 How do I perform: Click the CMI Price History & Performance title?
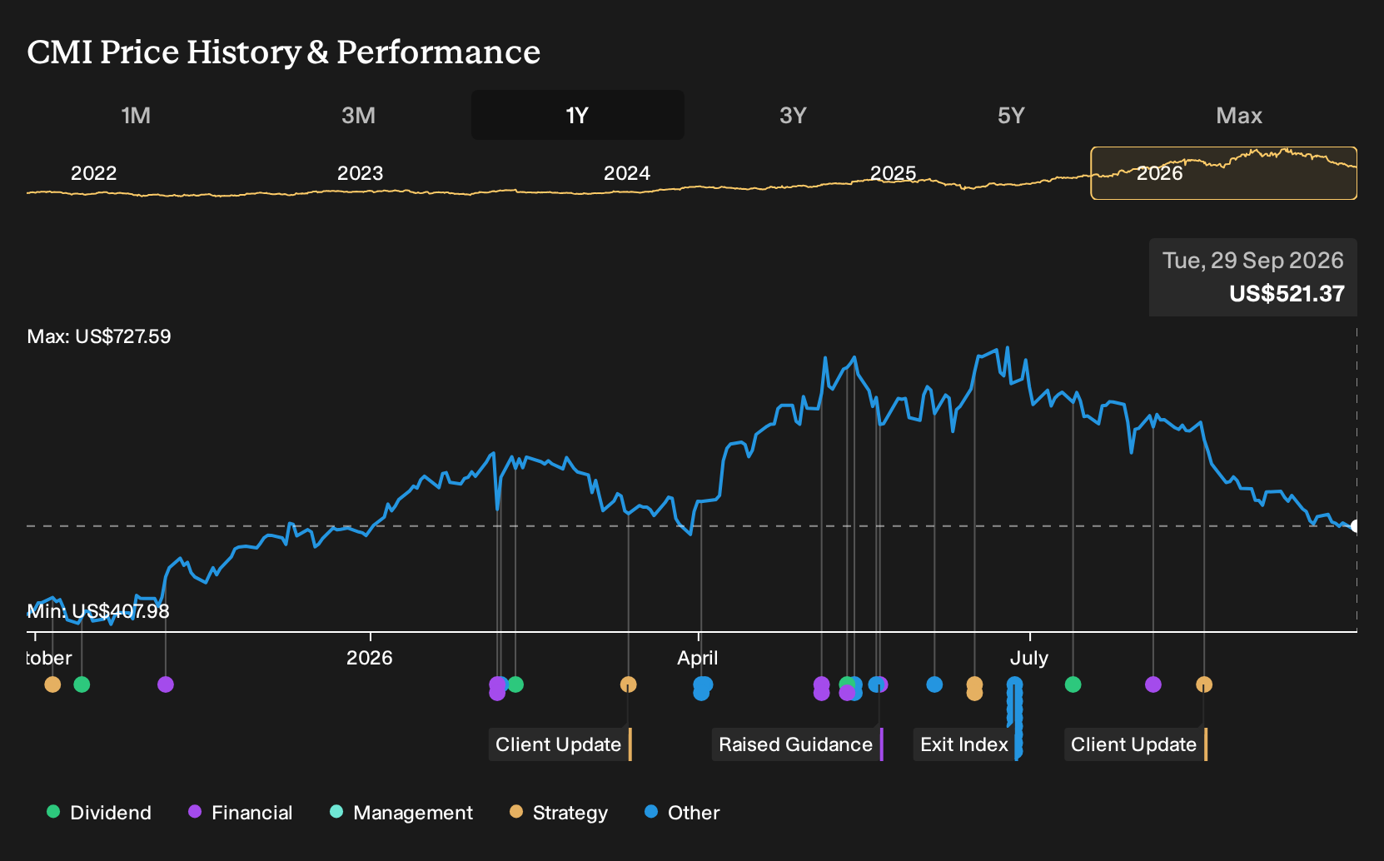[x=284, y=52]
